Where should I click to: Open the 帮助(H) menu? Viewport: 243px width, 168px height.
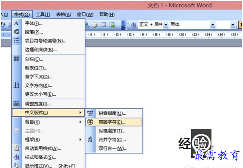point(107,14)
